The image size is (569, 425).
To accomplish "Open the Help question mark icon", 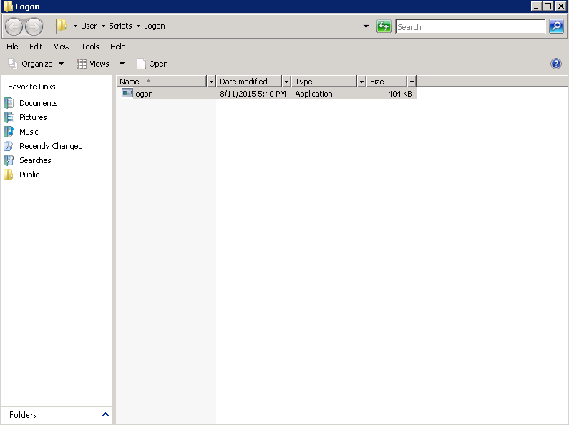I will [556, 64].
